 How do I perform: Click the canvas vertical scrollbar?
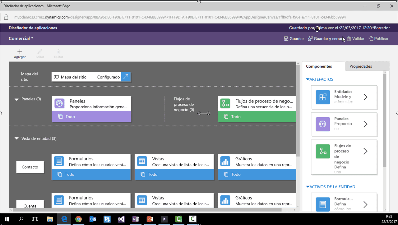point(298,124)
